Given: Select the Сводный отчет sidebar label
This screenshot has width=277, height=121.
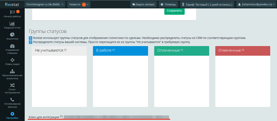Looking at the screenshot, I should coord(12,28).
